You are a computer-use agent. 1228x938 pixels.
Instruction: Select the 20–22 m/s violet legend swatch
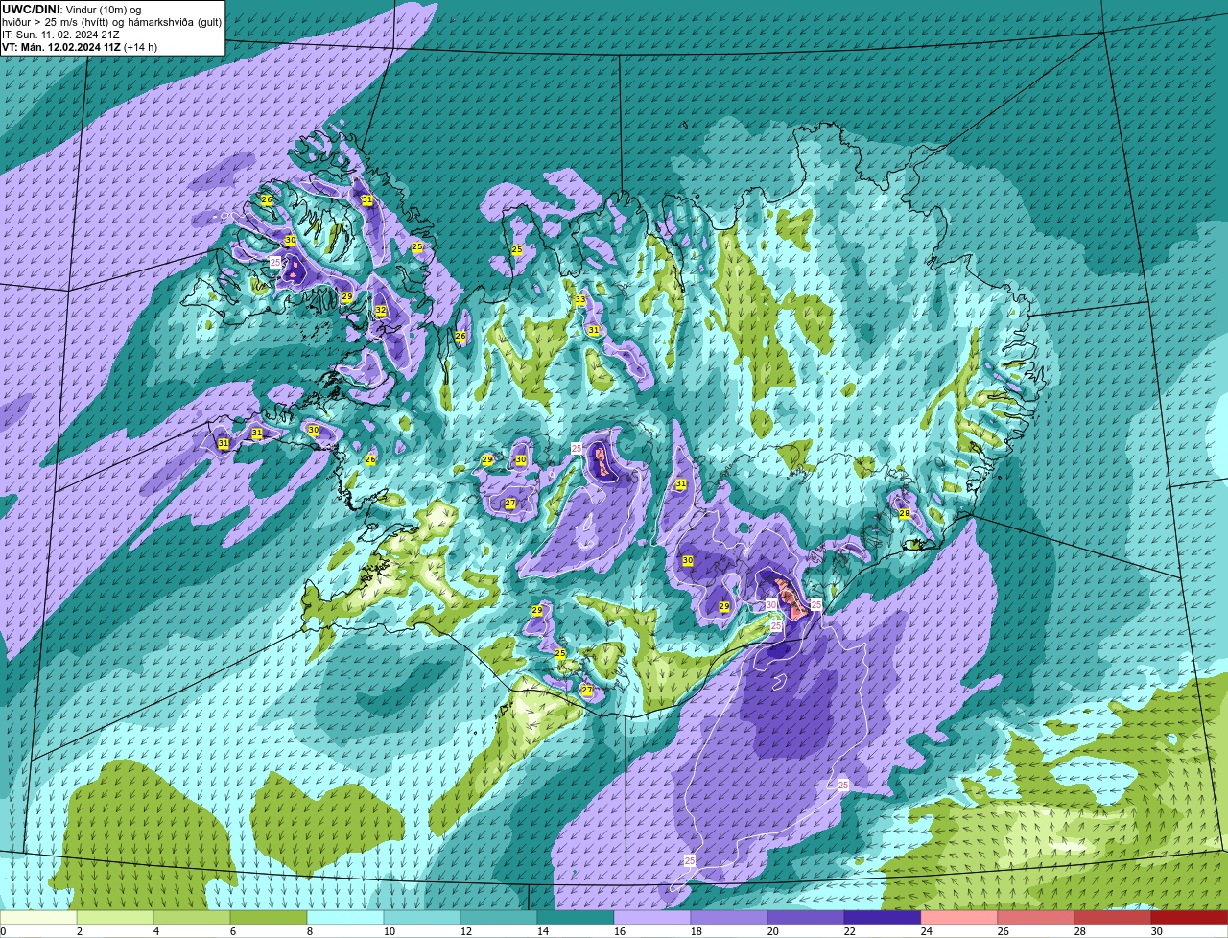(806, 917)
